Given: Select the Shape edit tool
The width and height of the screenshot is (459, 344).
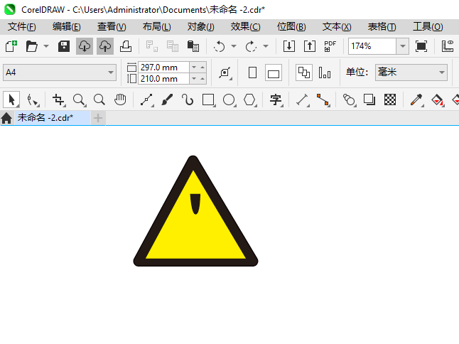Looking at the screenshot, I should (33, 100).
